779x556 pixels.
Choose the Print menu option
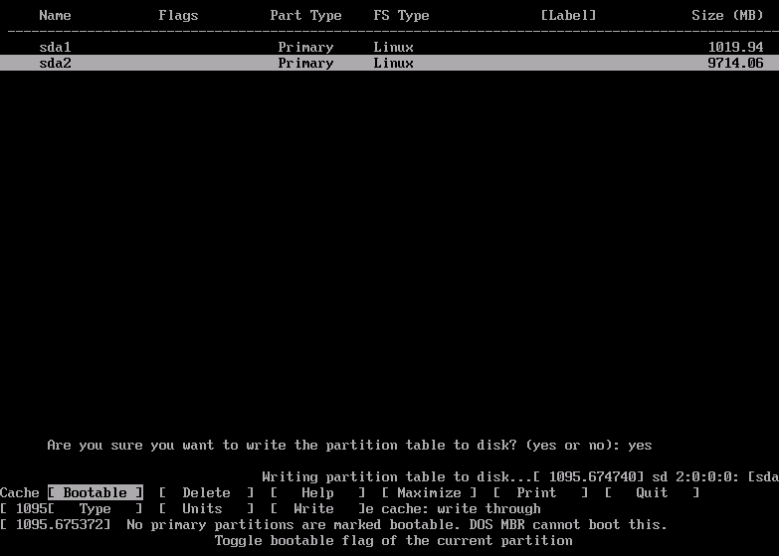[x=540, y=493]
